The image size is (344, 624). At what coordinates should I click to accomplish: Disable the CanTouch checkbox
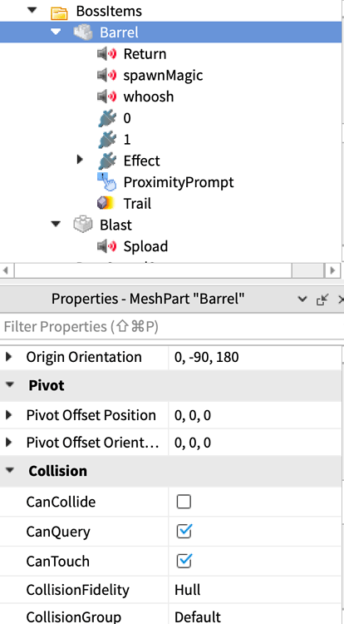(184, 561)
